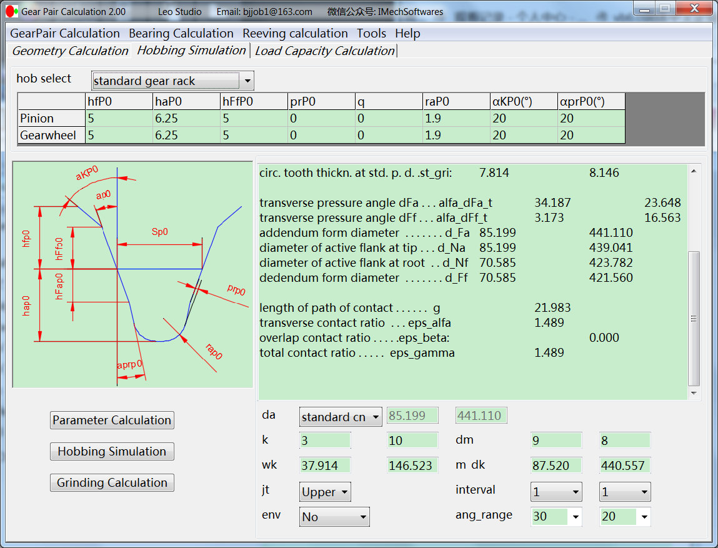Open the Tools menu
The width and height of the screenshot is (718, 548).
371,33
